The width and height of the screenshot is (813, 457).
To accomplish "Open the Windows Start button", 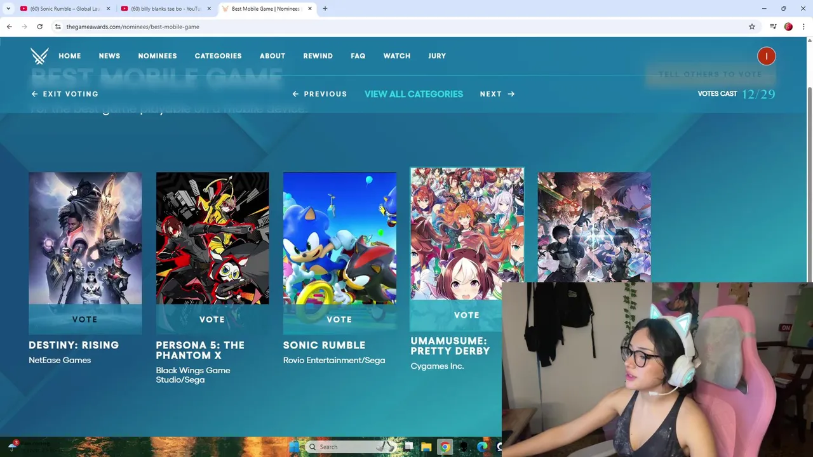I will tap(293, 447).
